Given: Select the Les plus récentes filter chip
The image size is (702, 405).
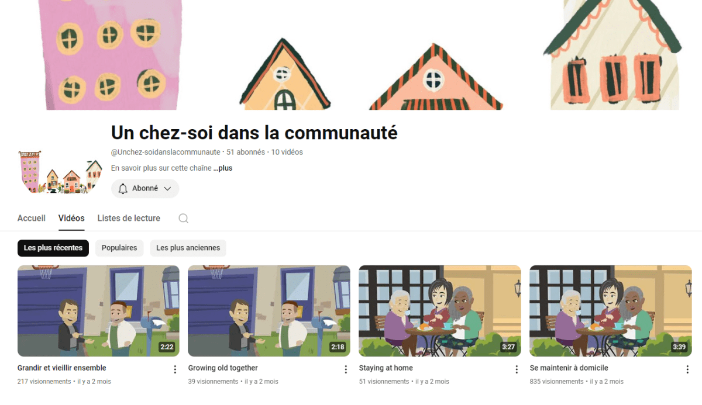Looking at the screenshot, I should pos(53,248).
